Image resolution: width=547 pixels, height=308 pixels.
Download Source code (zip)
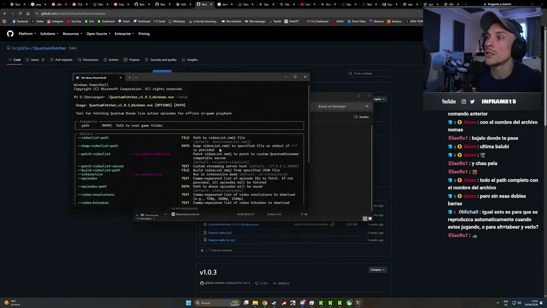[x=220, y=233]
